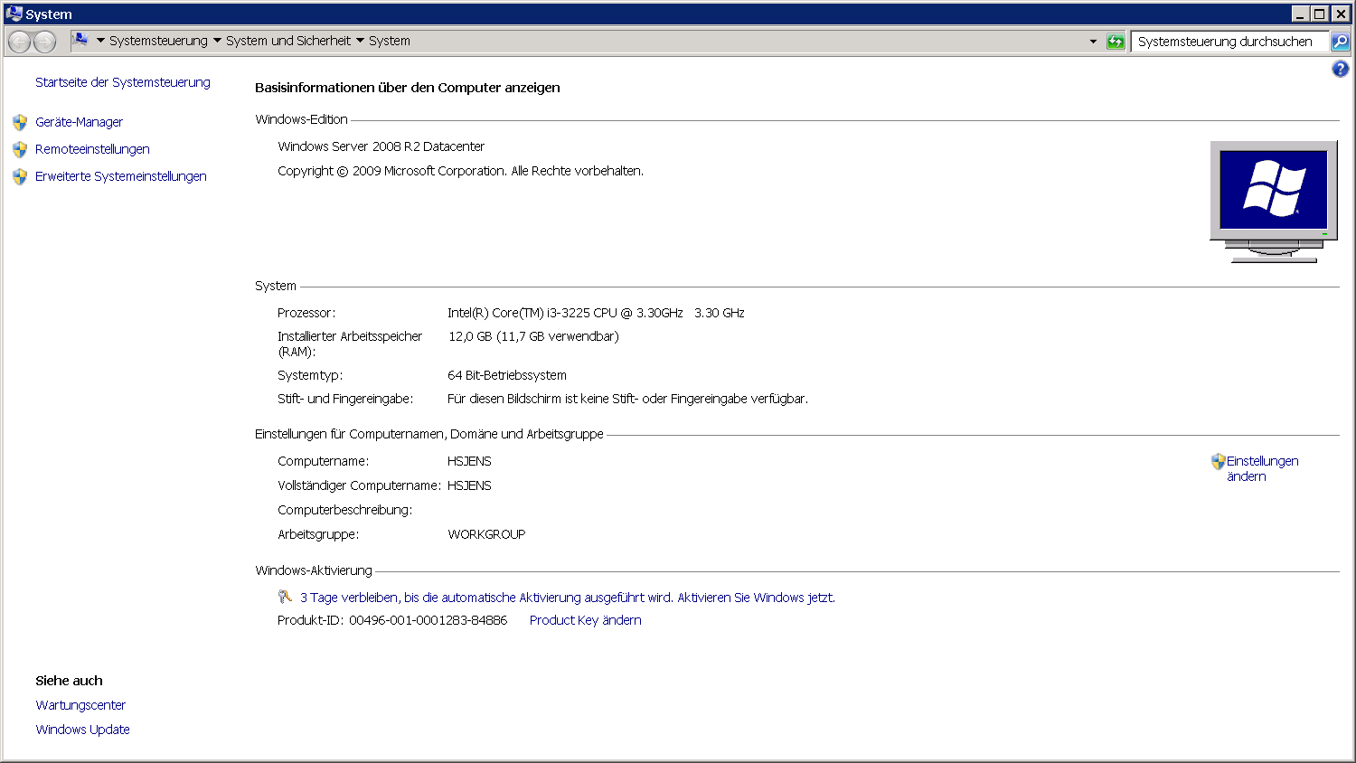Click the Windows logo monitor image
The height and width of the screenshot is (763, 1356).
pyautogui.click(x=1274, y=201)
